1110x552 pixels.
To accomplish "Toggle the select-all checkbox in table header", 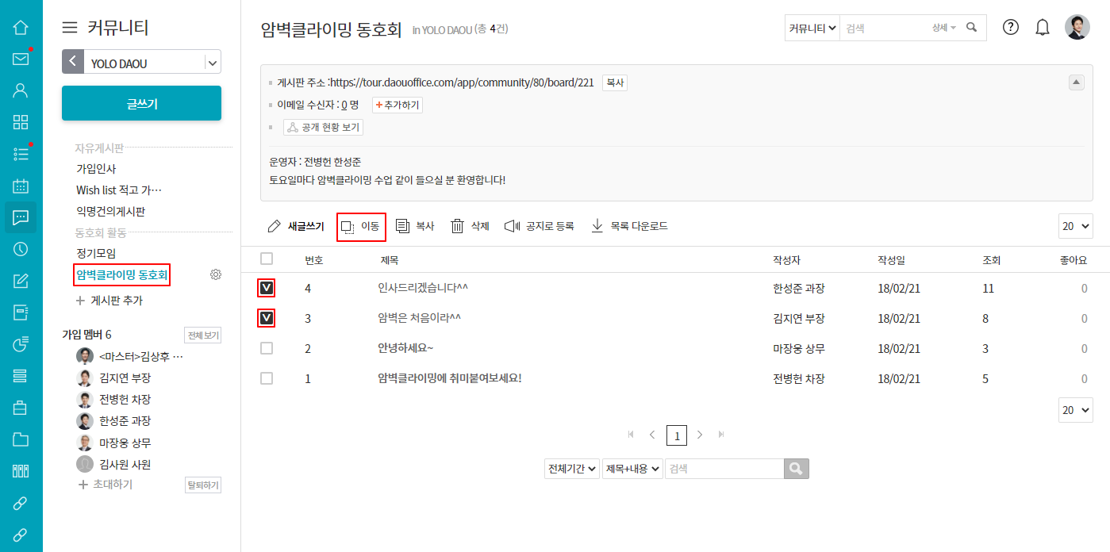I will 267,259.
